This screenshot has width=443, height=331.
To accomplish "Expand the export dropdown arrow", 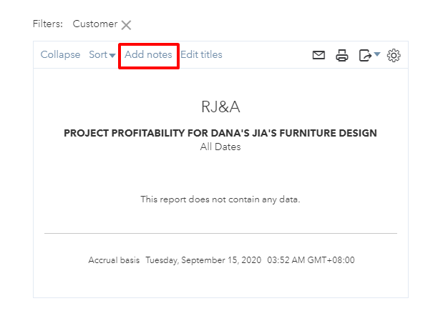I will click(x=377, y=54).
